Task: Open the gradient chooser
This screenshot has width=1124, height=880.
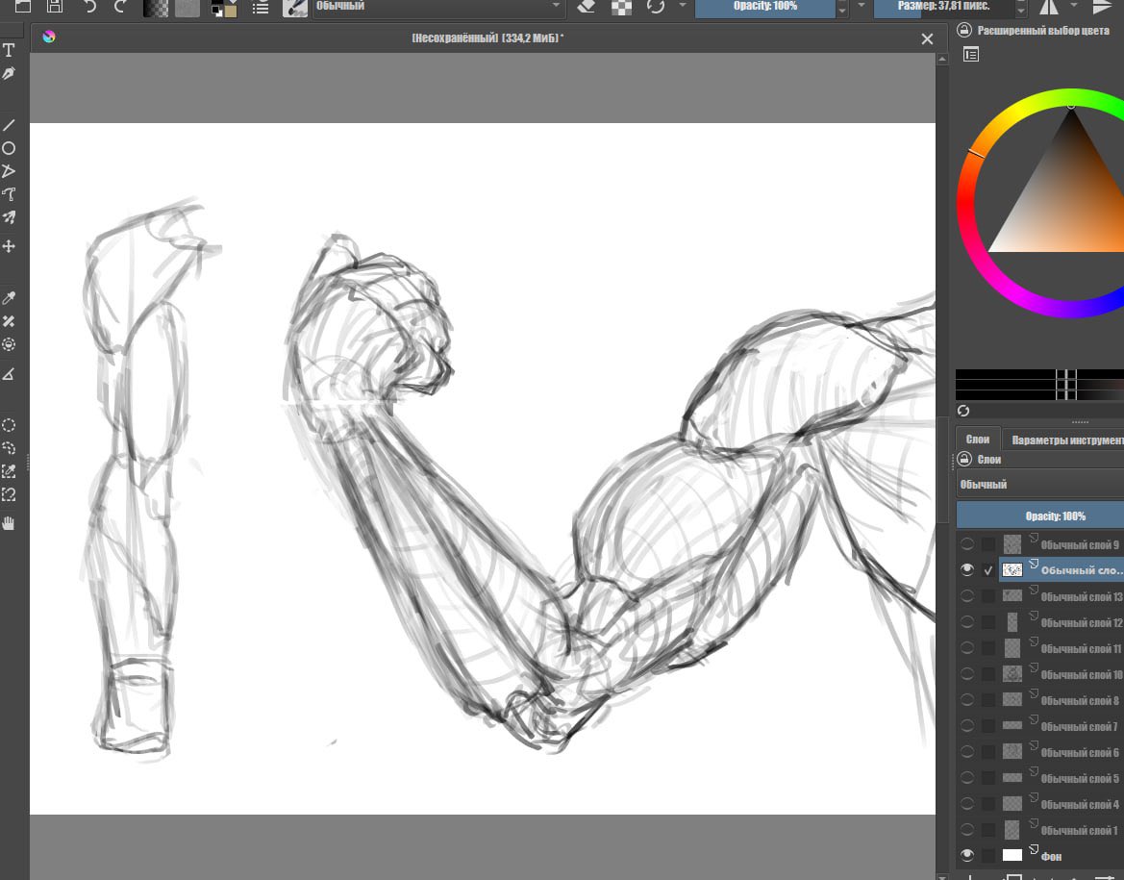Action: point(156,7)
